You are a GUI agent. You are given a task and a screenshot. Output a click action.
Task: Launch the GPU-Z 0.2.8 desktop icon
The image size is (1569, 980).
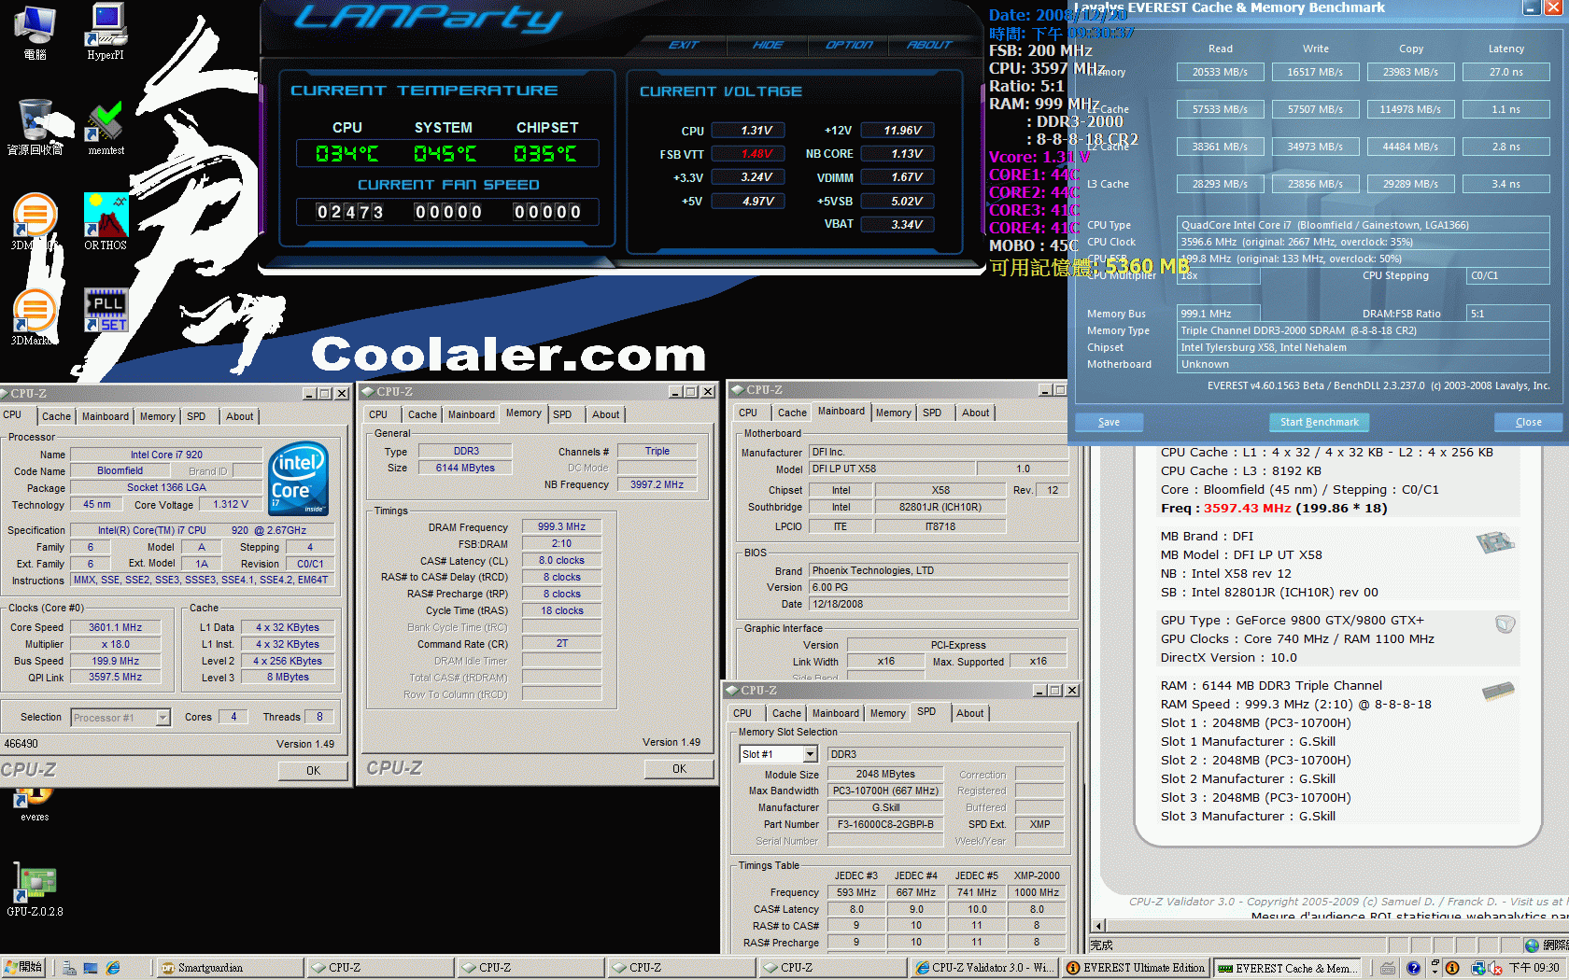[35, 889]
